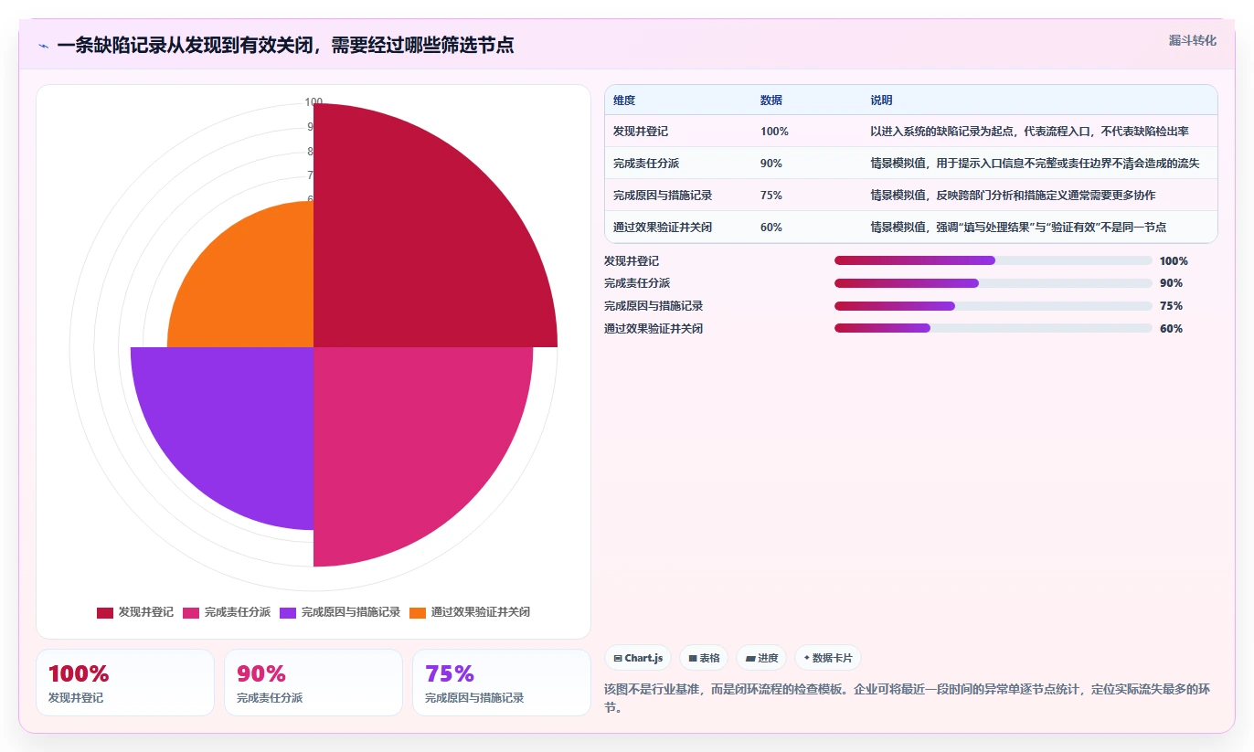Click the 60% figure beside the last progress bar
The image size is (1254, 752).
tap(1171, 329)
